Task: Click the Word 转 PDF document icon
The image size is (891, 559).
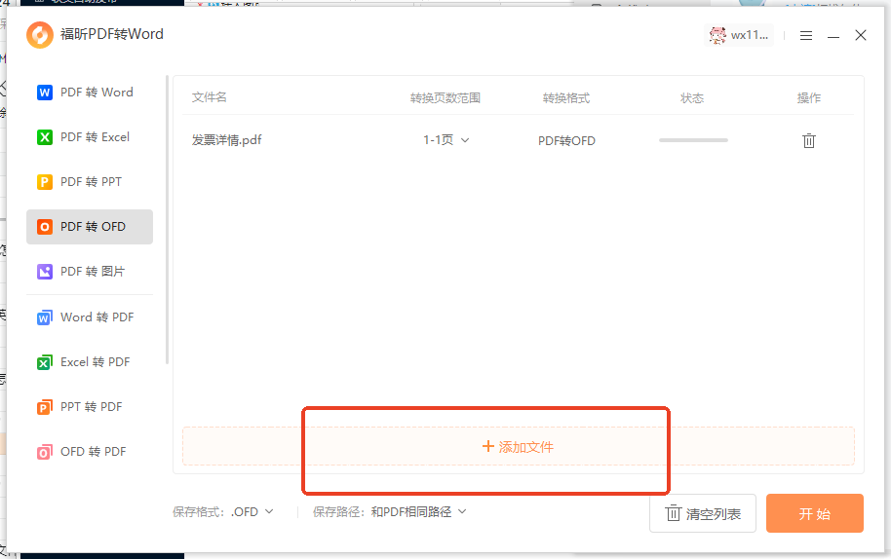Action: click(44, 317)
